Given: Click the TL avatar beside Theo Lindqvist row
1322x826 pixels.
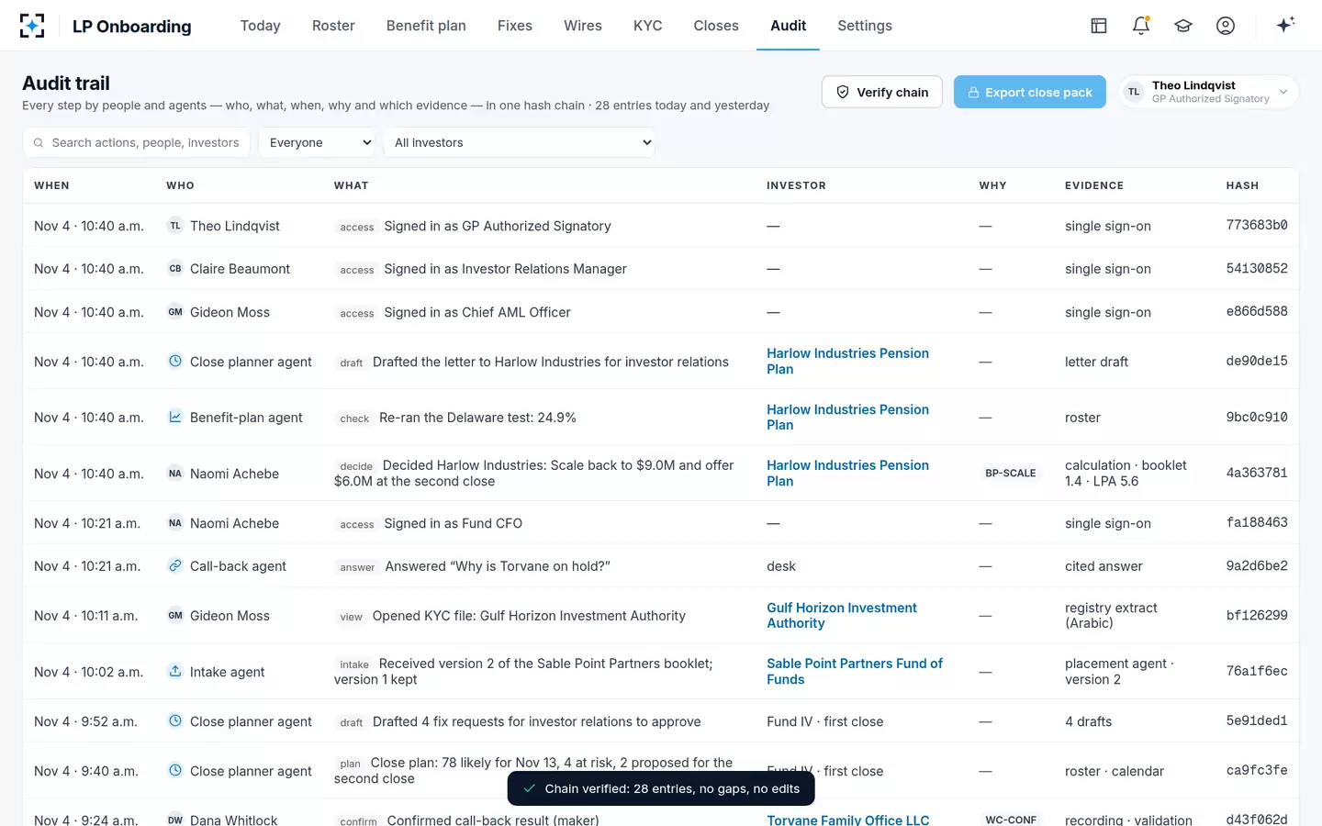Looking at the screenshot, I should pos(175,226).
